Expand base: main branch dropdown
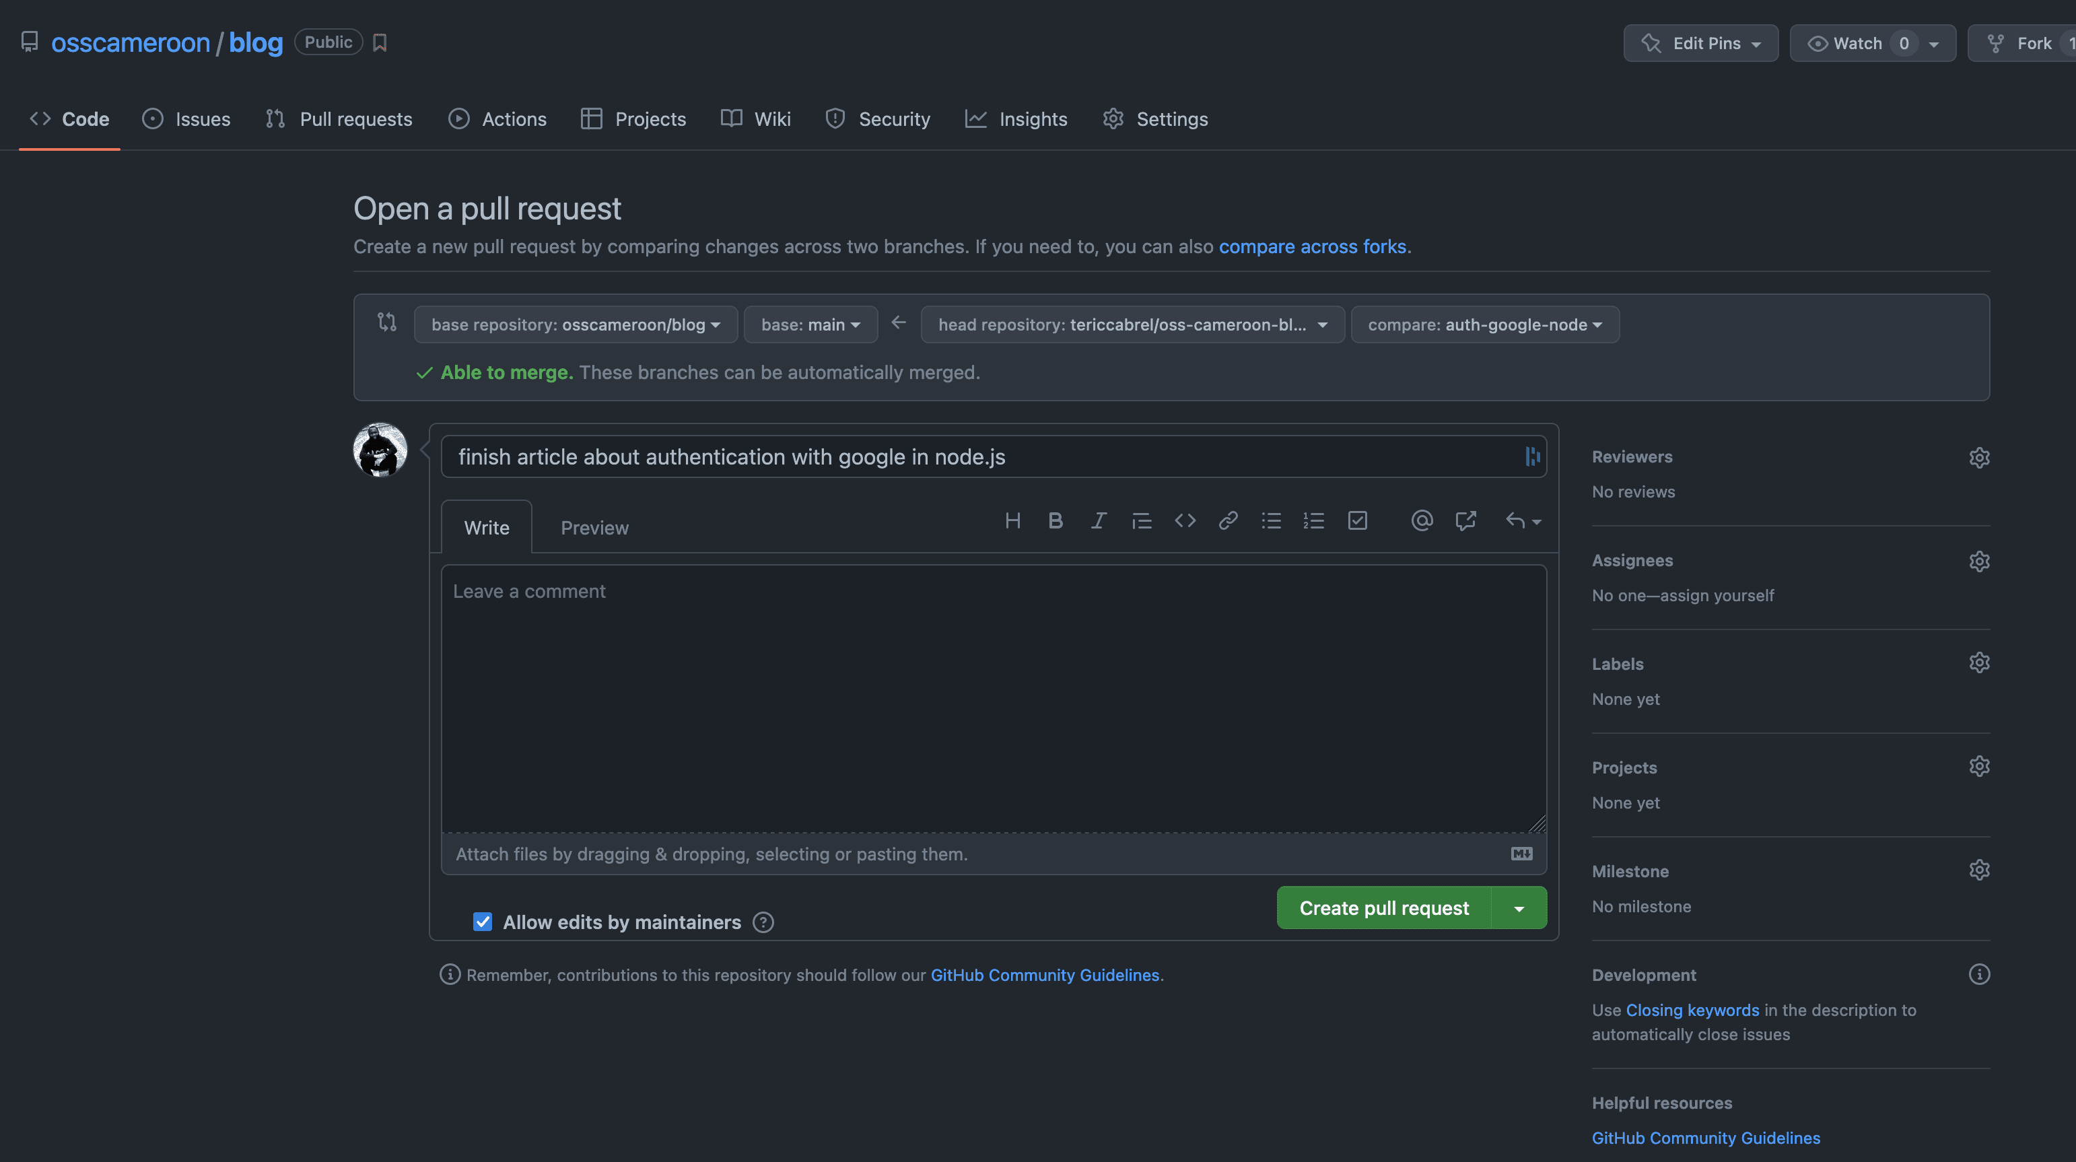Screen dimensions: 2076x1162 click(x=810, y=324)
